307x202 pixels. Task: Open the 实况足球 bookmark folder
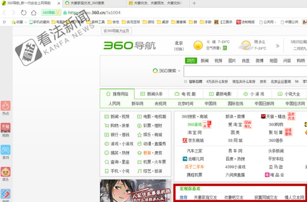point(131,22)
